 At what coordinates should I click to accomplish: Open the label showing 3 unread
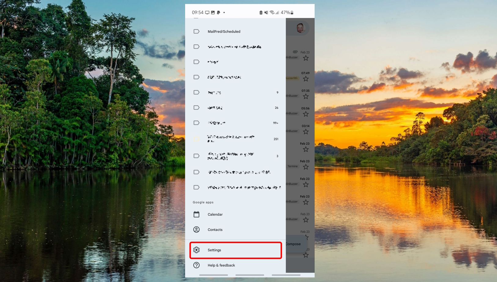(236, 156)
